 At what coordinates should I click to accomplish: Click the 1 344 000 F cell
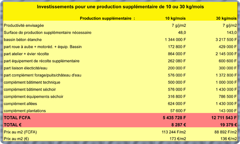click(175, 39)
